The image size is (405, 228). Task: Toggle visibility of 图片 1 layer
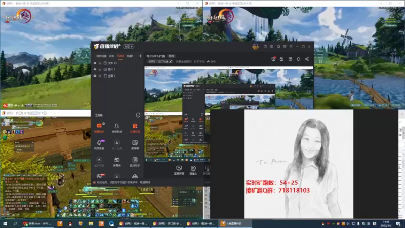click(95, 69)
